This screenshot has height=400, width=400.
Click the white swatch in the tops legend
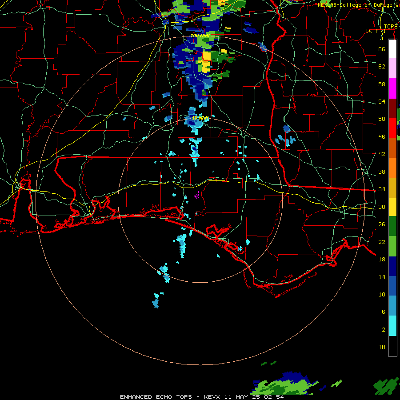pos(392,49)
